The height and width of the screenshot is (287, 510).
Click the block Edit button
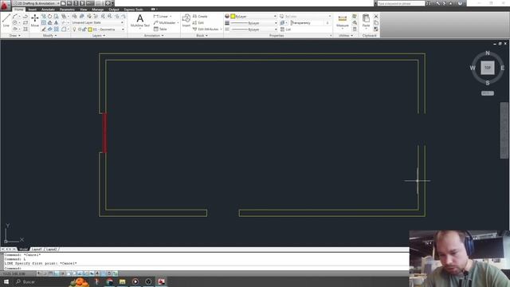(198, 23)
